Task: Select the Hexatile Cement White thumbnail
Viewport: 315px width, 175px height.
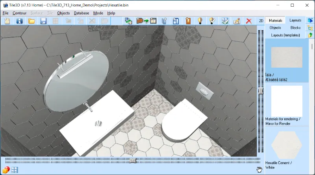Action: (x=287, y=144)
